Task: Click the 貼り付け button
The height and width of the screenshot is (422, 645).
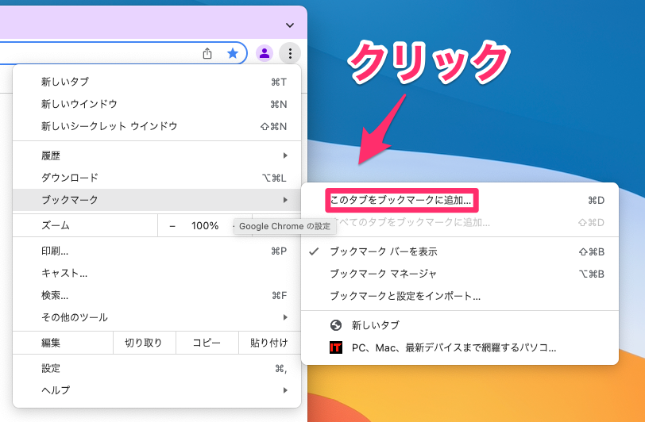Action: coord(269,343)
